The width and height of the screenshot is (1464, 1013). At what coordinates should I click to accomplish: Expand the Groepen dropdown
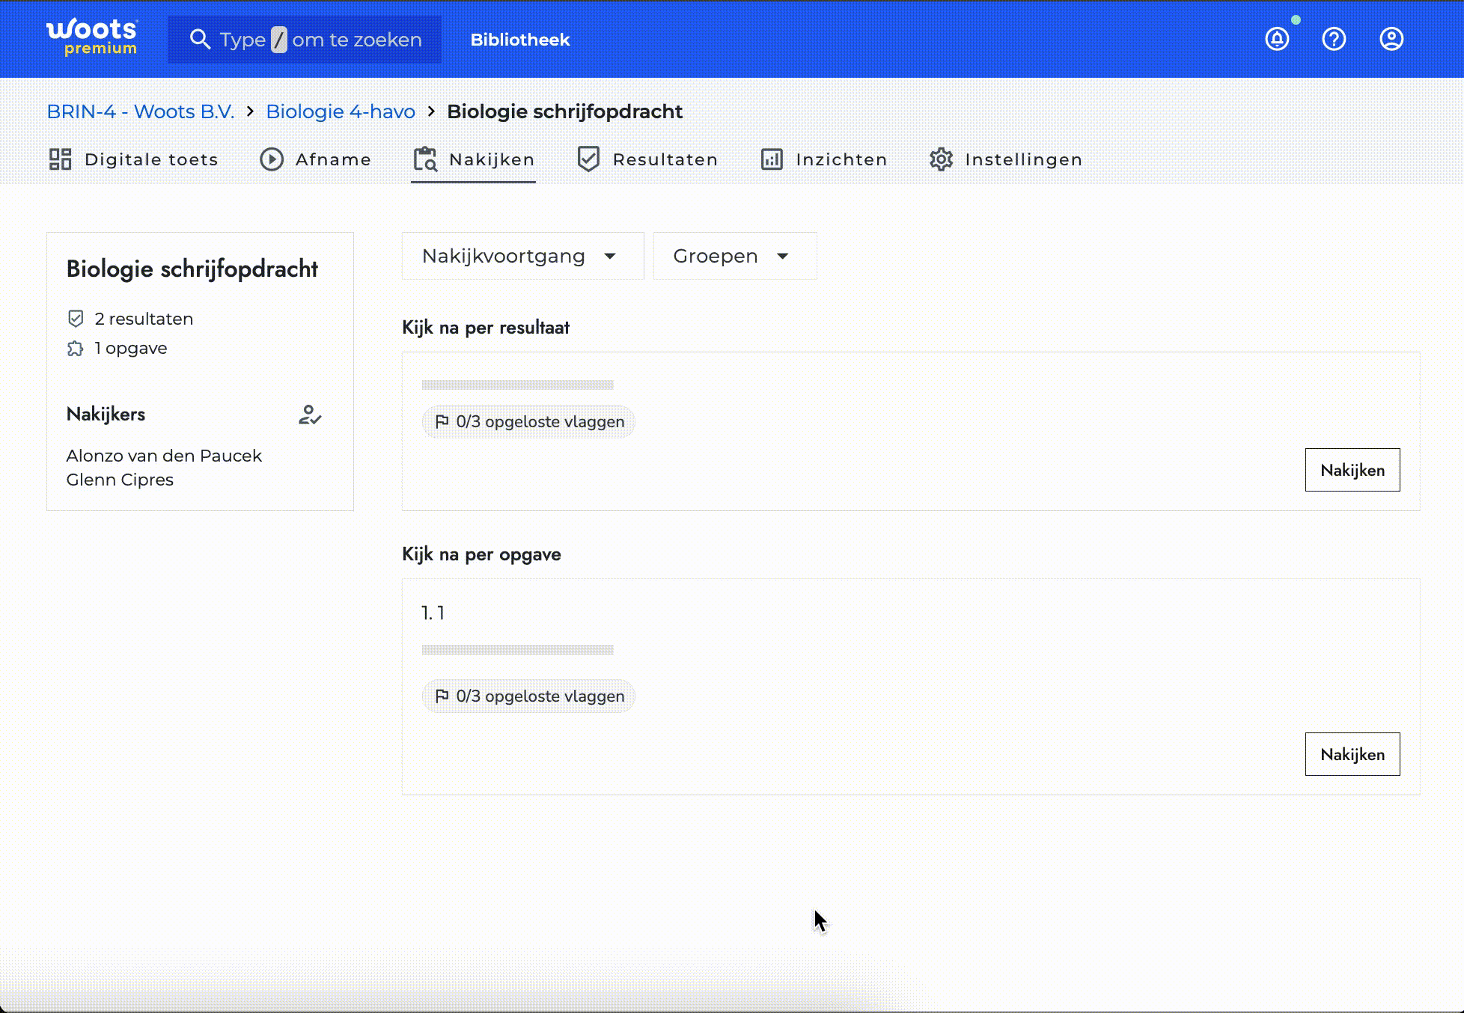click(x=733, y=256)
